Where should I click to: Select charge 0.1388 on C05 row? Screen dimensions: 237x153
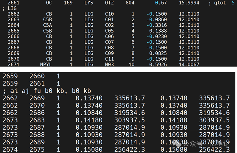[158, 31]
